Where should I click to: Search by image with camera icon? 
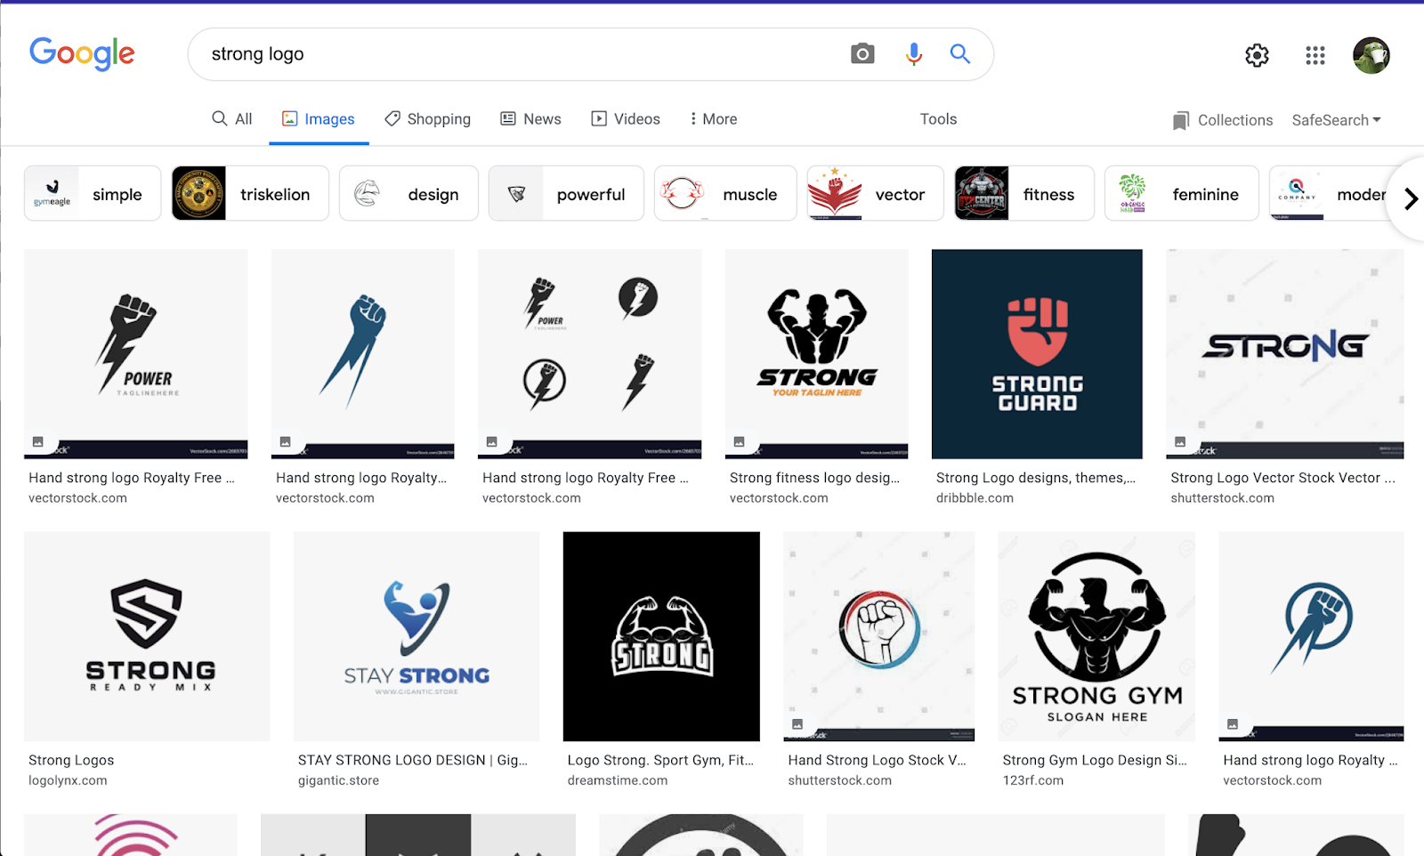click(862, 54)
